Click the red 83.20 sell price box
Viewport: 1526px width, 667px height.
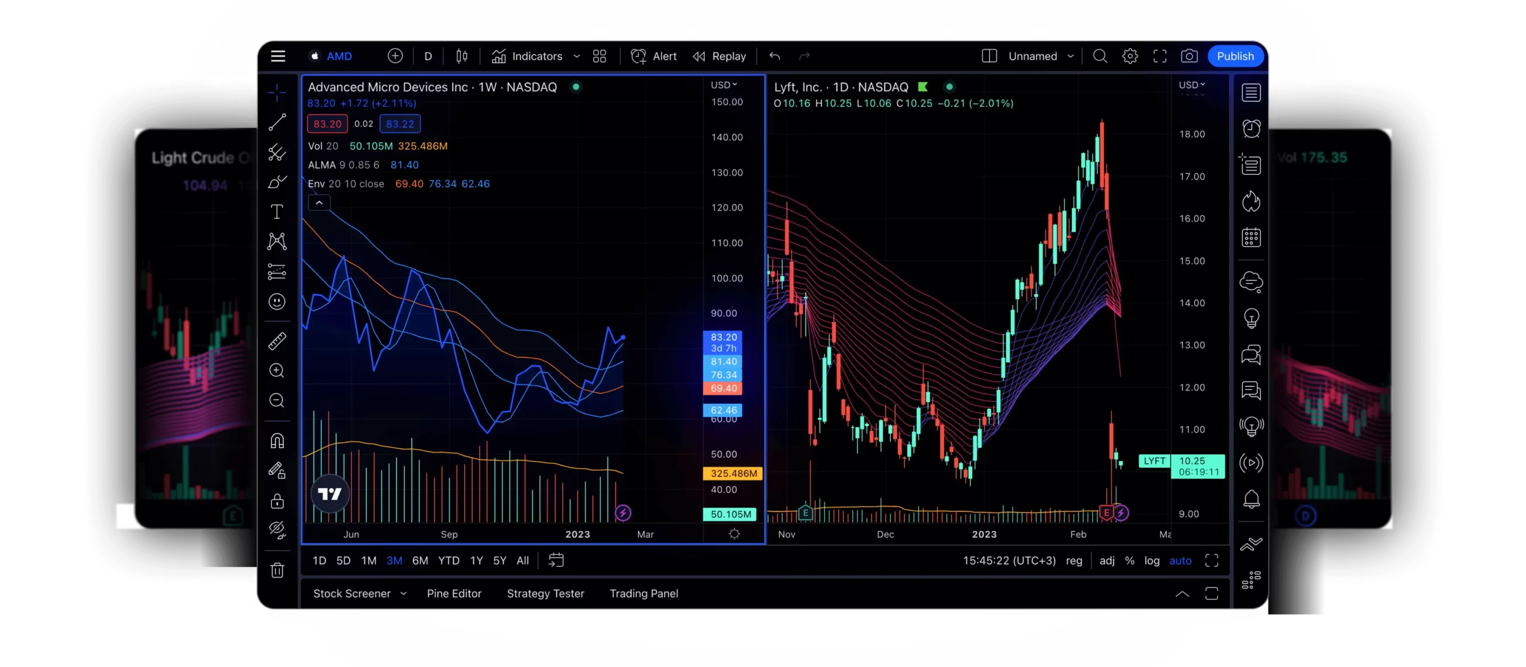(327, 124)
